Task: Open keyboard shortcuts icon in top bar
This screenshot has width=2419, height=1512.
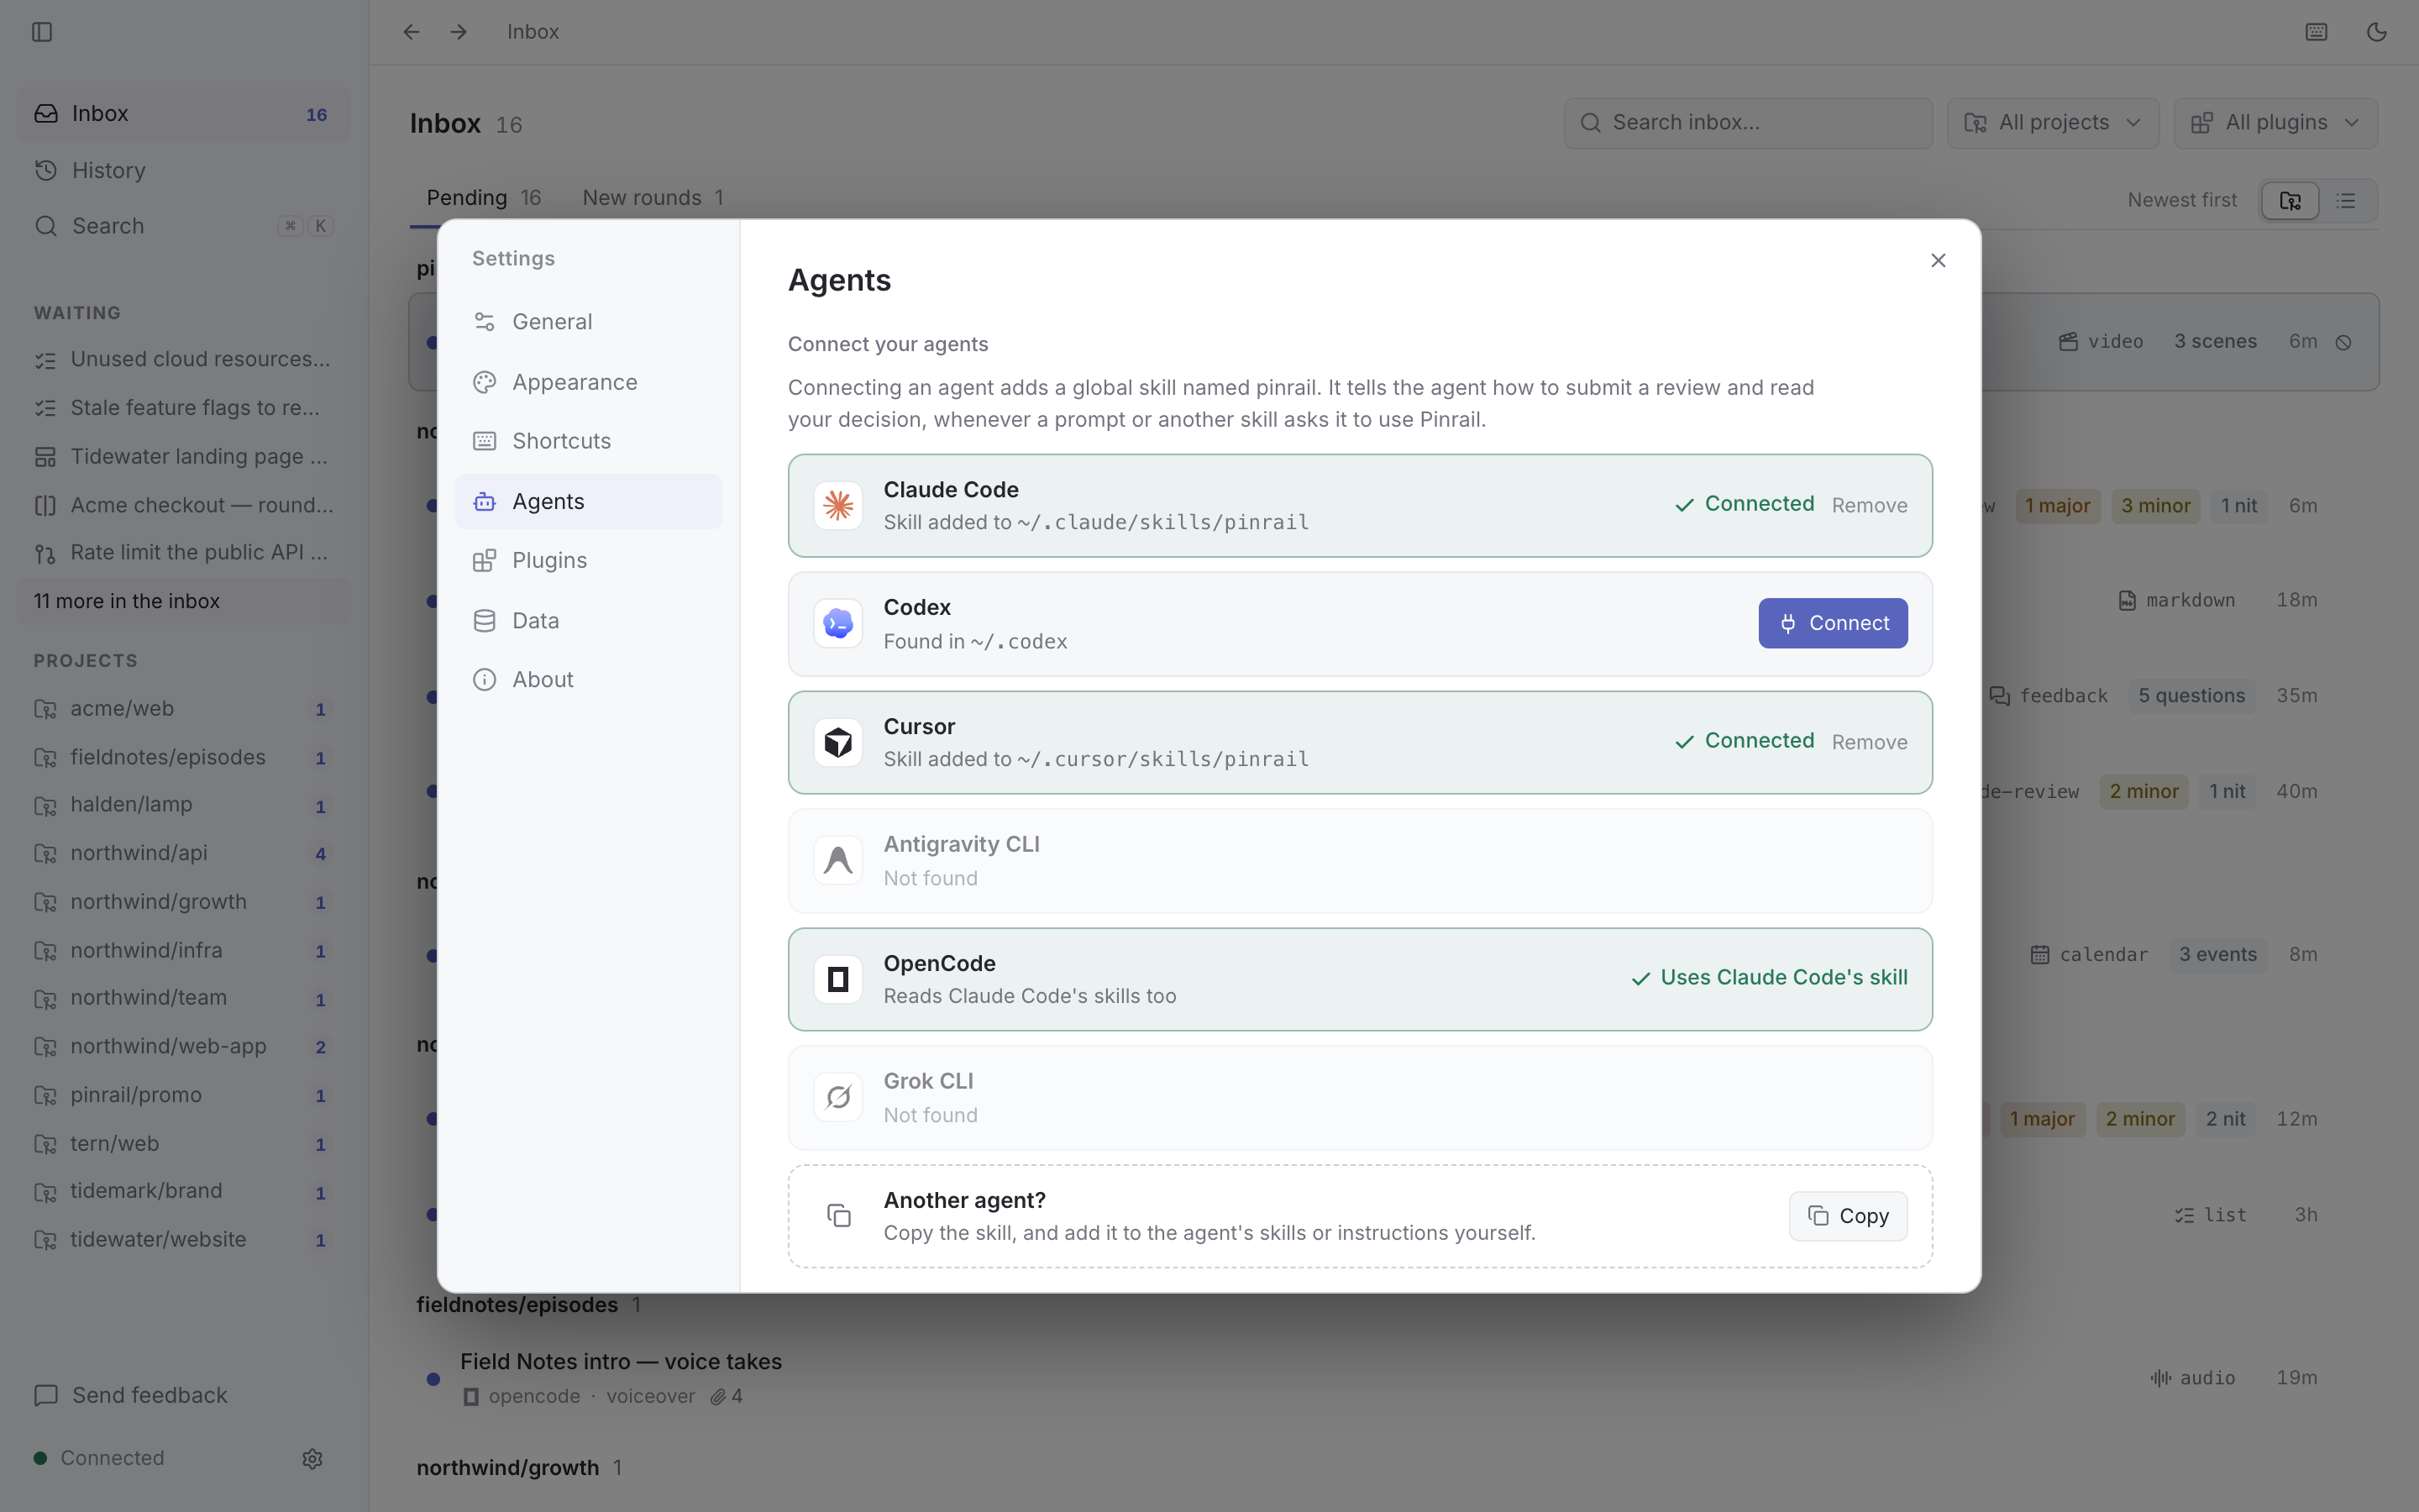Action: [2316, 32]
